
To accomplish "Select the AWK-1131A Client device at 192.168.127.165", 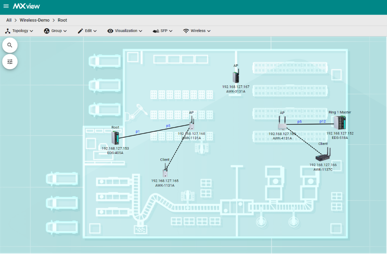I will coord(165,170).
